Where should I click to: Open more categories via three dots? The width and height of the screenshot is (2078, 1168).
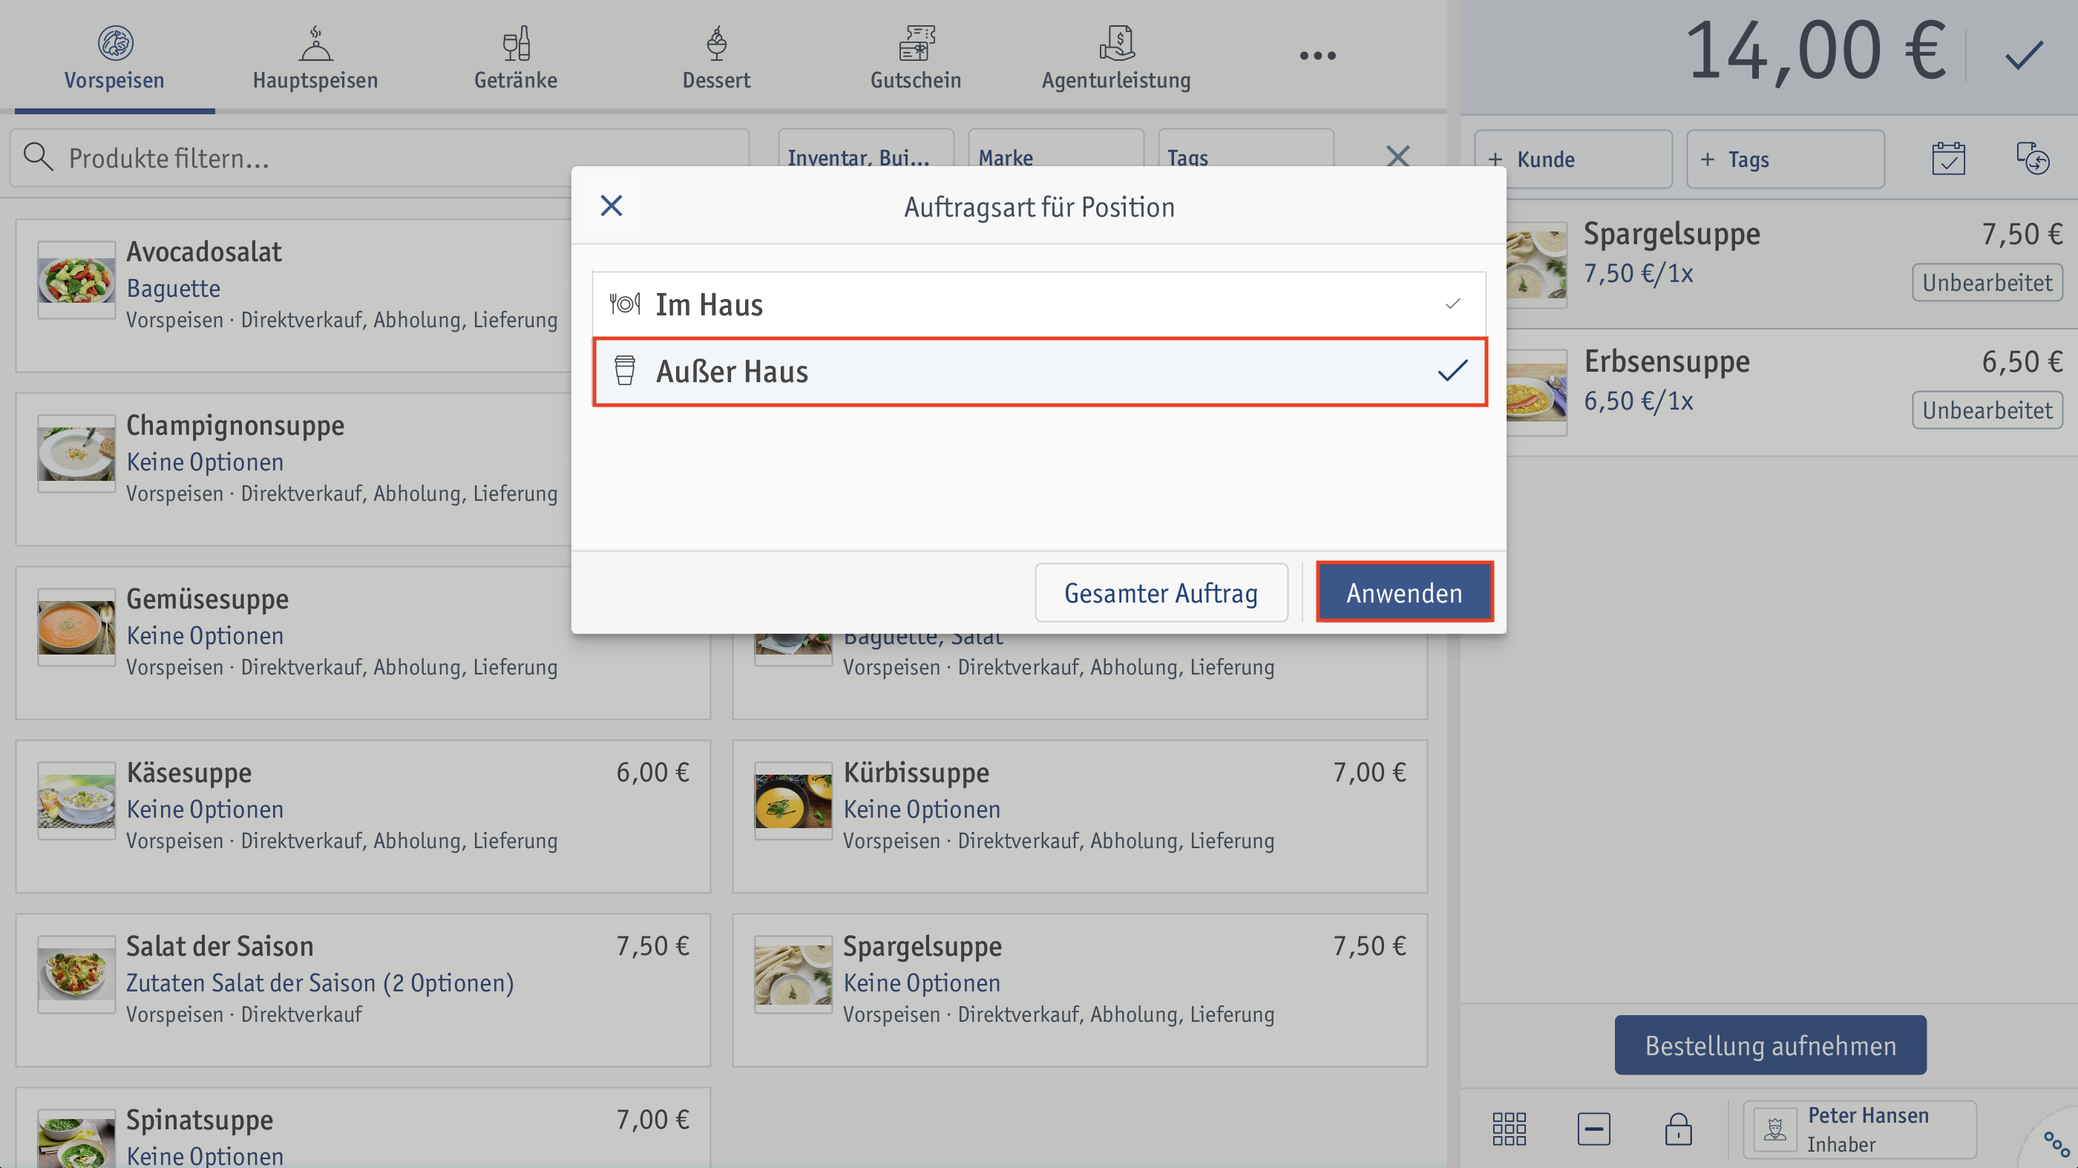click(x=1317, y=56)
